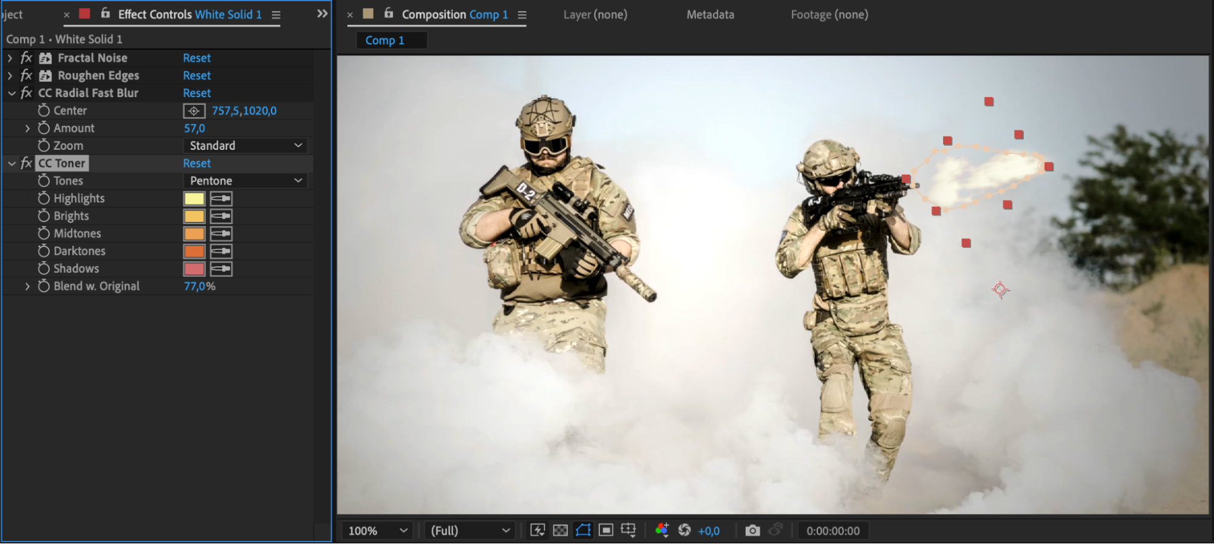
Task: Collapse the CC Radial Fast Blur effect
Action: pyautogui.click(x=12, y=93)
